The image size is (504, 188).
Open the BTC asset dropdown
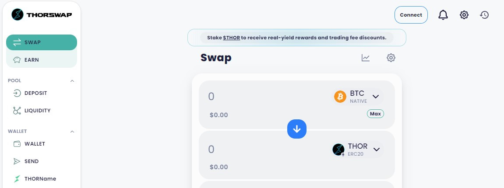click(x=357, y=97)
